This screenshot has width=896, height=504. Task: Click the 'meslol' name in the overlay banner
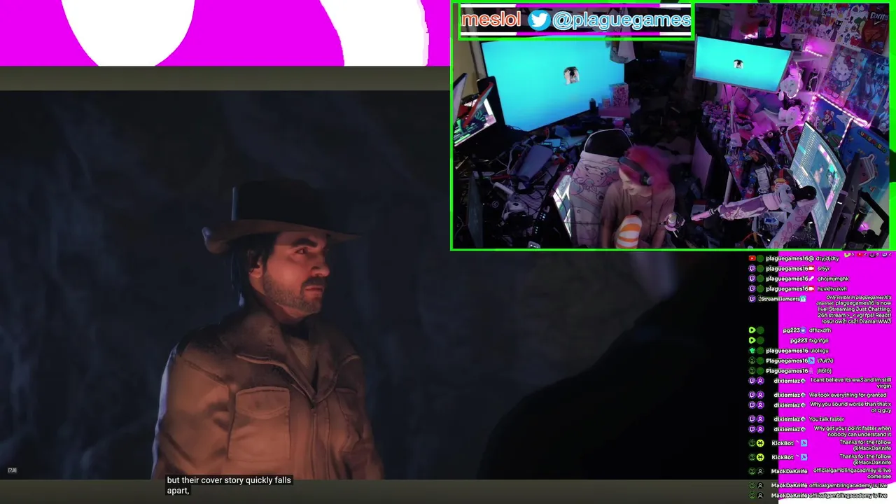[491, 20]
